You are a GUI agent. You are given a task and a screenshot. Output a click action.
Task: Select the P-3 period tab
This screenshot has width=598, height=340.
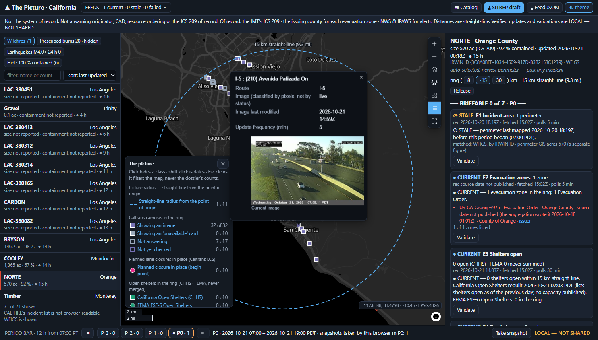108,333
